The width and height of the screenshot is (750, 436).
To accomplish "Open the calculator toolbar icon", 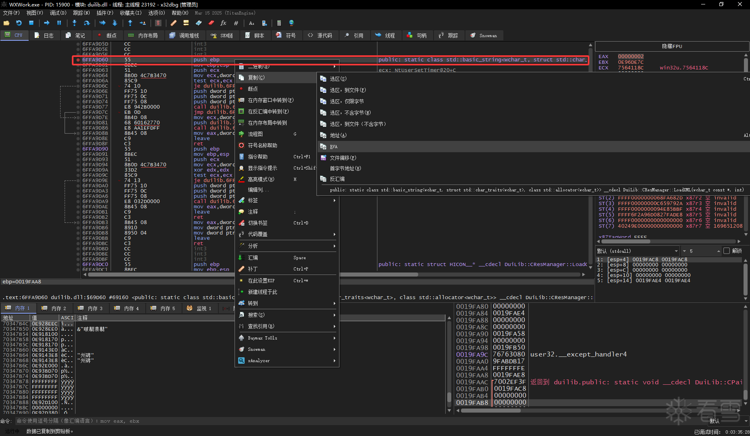I will pyautogui.click(x=279, y=23).
